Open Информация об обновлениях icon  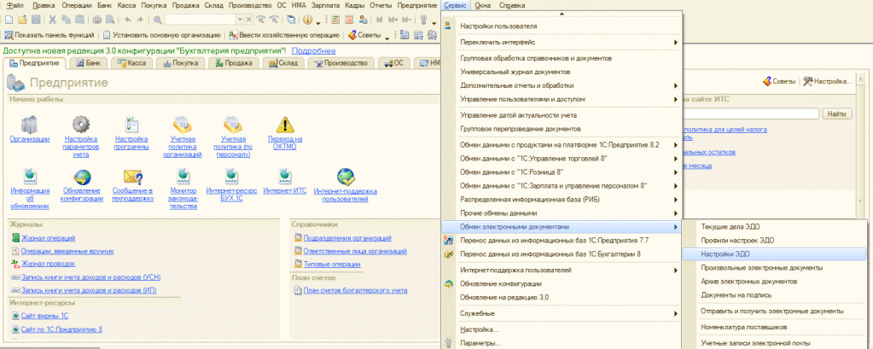click(x=30, y=177)
